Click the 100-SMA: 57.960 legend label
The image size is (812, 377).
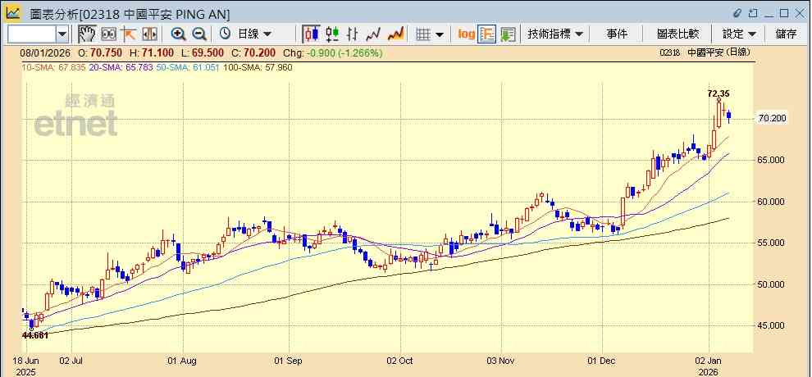(258, 66)
